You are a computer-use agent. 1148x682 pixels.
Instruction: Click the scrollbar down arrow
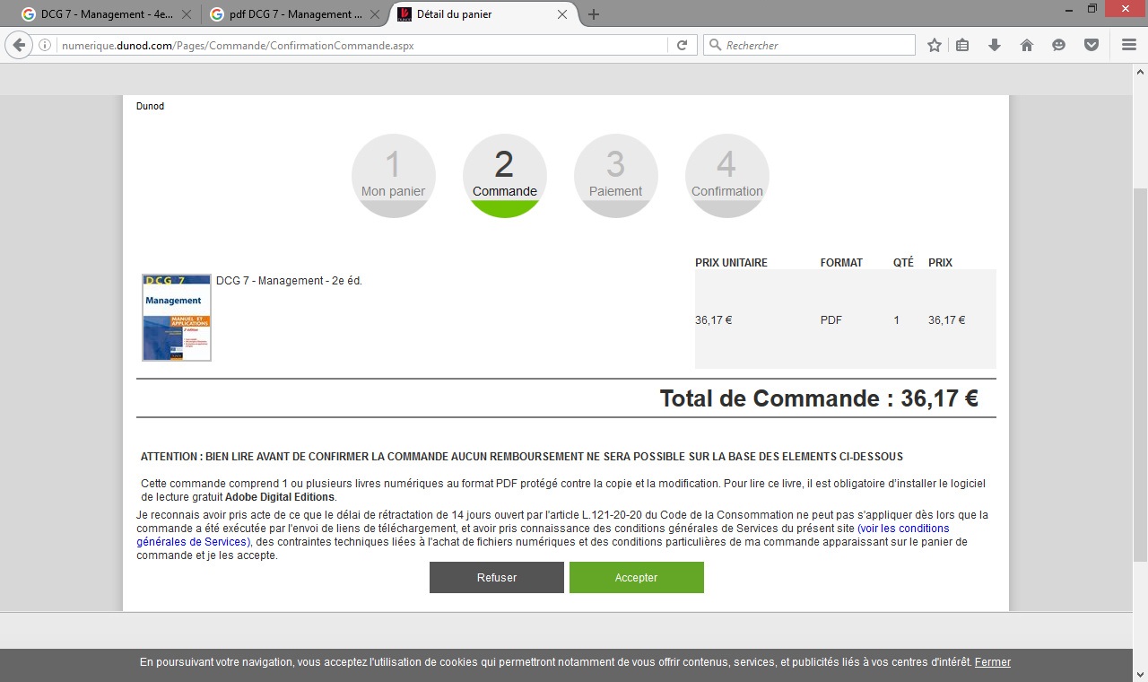click(1139, 674)
